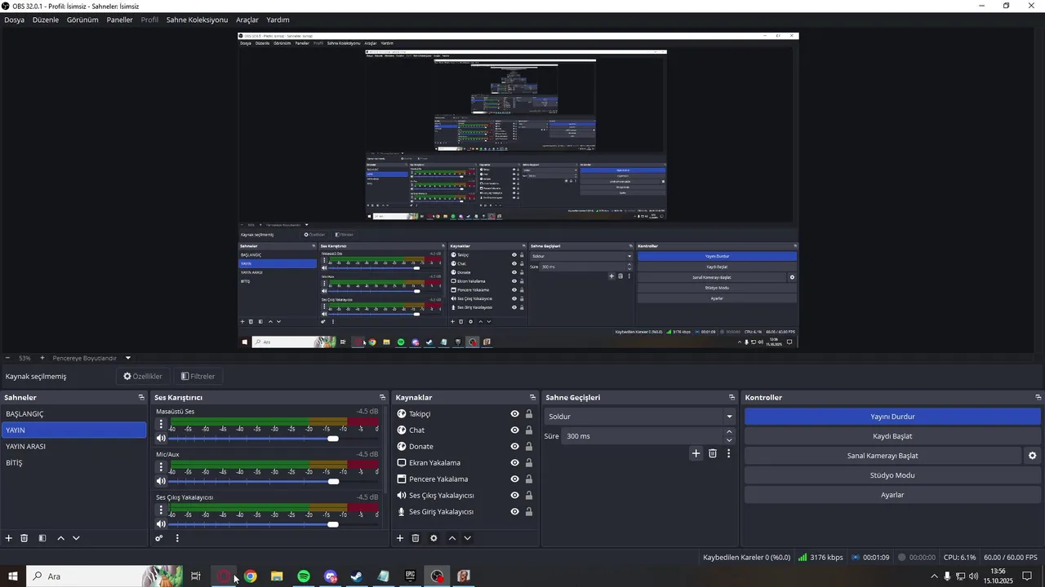1045x587 pixels.
Task: Open Ses Çıkış Yakalayıcısı three-dot options
Action: pos(161,510)
